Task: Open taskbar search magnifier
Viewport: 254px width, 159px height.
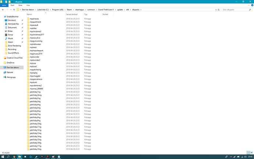Action: click(8, 157)
